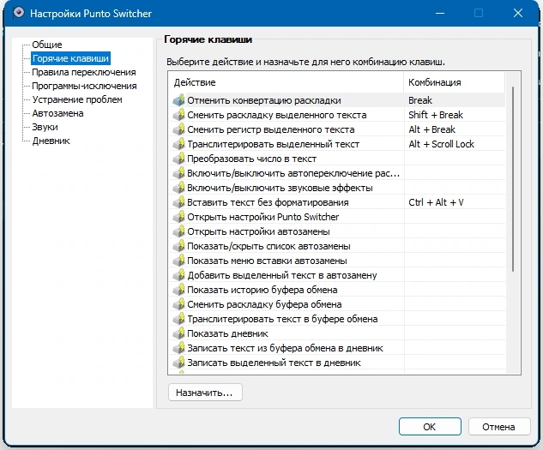Sort by the Комбинация column header

[454, 82]
